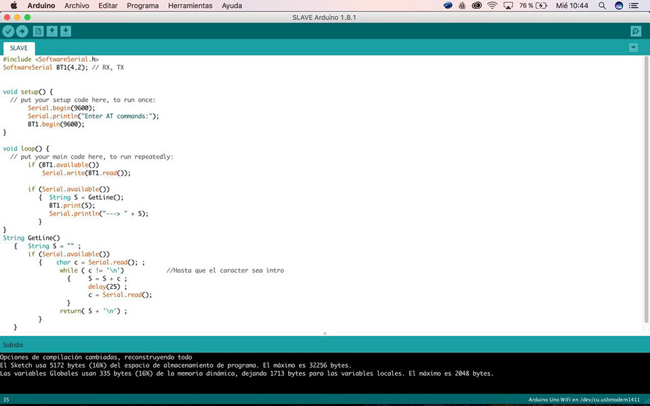Click the Creative Cloud menu bar icon
This screenshot has width=650, height=406.
pyautogui.click(x=476, y=5)
